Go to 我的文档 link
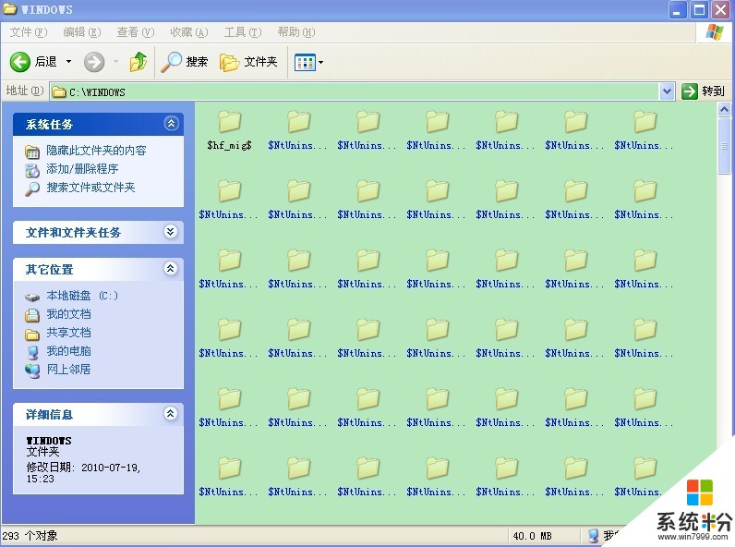 click(x=68, y=314)
